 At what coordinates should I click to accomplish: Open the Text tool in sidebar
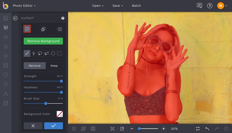click(x=6, y=94)
